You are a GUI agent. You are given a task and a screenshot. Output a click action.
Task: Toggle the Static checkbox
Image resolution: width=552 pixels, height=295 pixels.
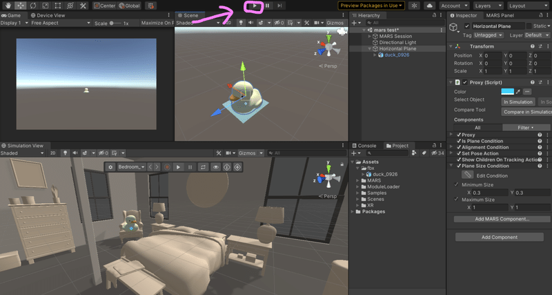click(529, 26)
